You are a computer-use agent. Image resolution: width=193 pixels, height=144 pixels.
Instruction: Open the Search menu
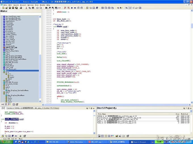16,5
